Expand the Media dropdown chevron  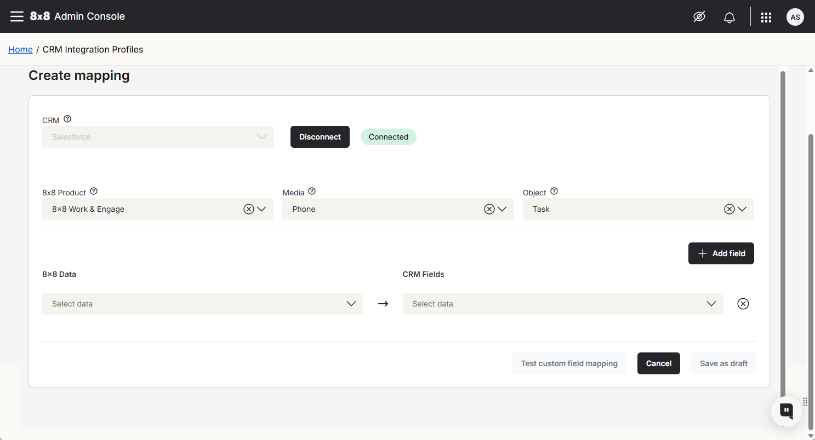[x=502, y=209]
